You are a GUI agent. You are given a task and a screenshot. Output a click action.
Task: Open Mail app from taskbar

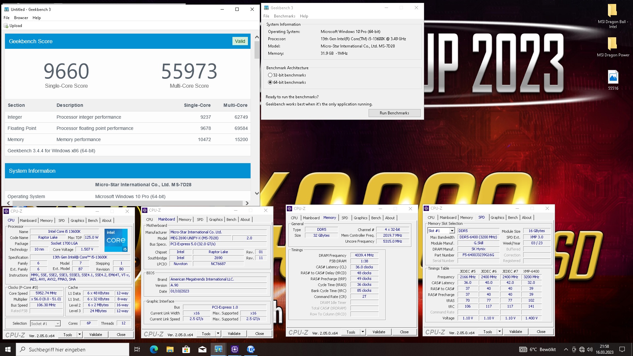[202, 349]
